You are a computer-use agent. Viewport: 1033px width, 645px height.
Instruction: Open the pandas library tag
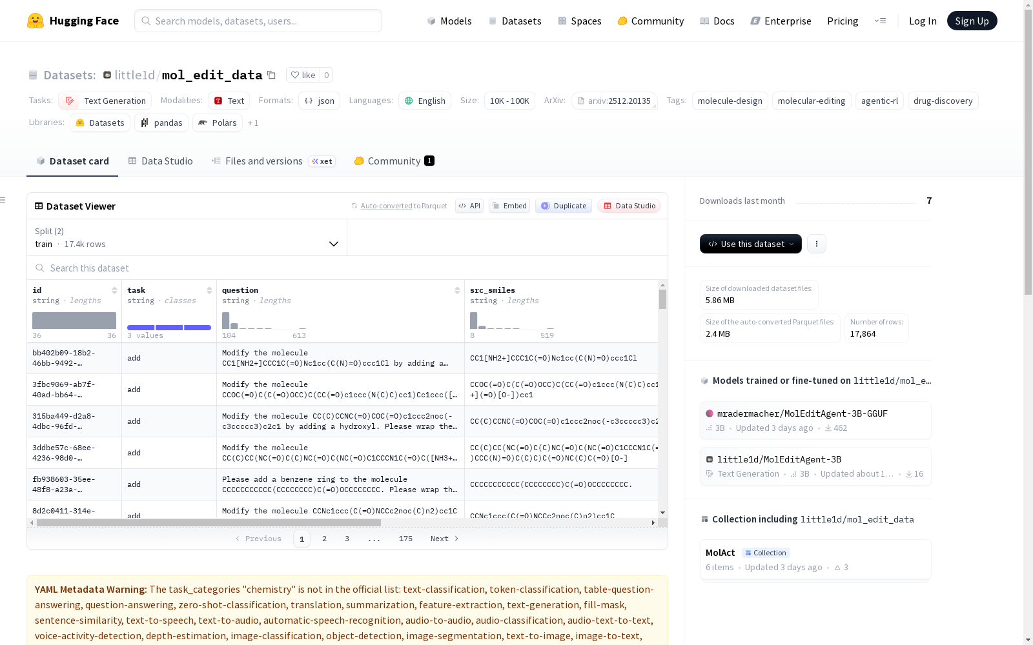point(161,123)
